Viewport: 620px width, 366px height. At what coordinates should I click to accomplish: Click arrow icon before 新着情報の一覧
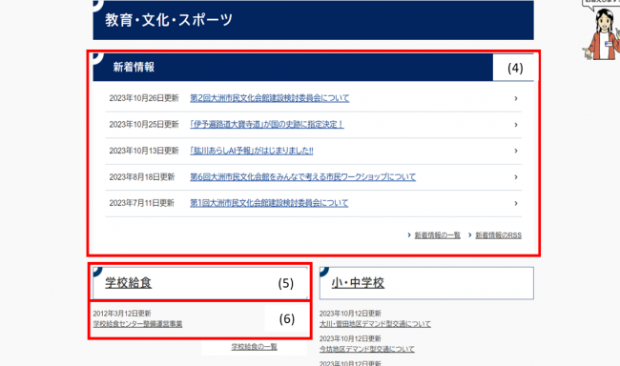point(409,235)
